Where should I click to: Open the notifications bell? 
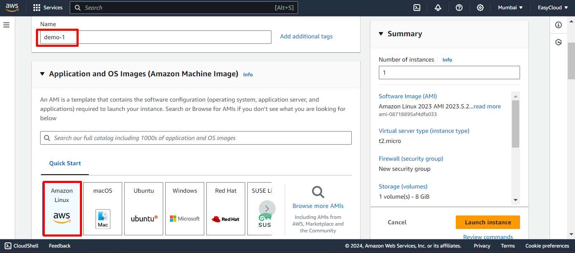tap(438, 8)
